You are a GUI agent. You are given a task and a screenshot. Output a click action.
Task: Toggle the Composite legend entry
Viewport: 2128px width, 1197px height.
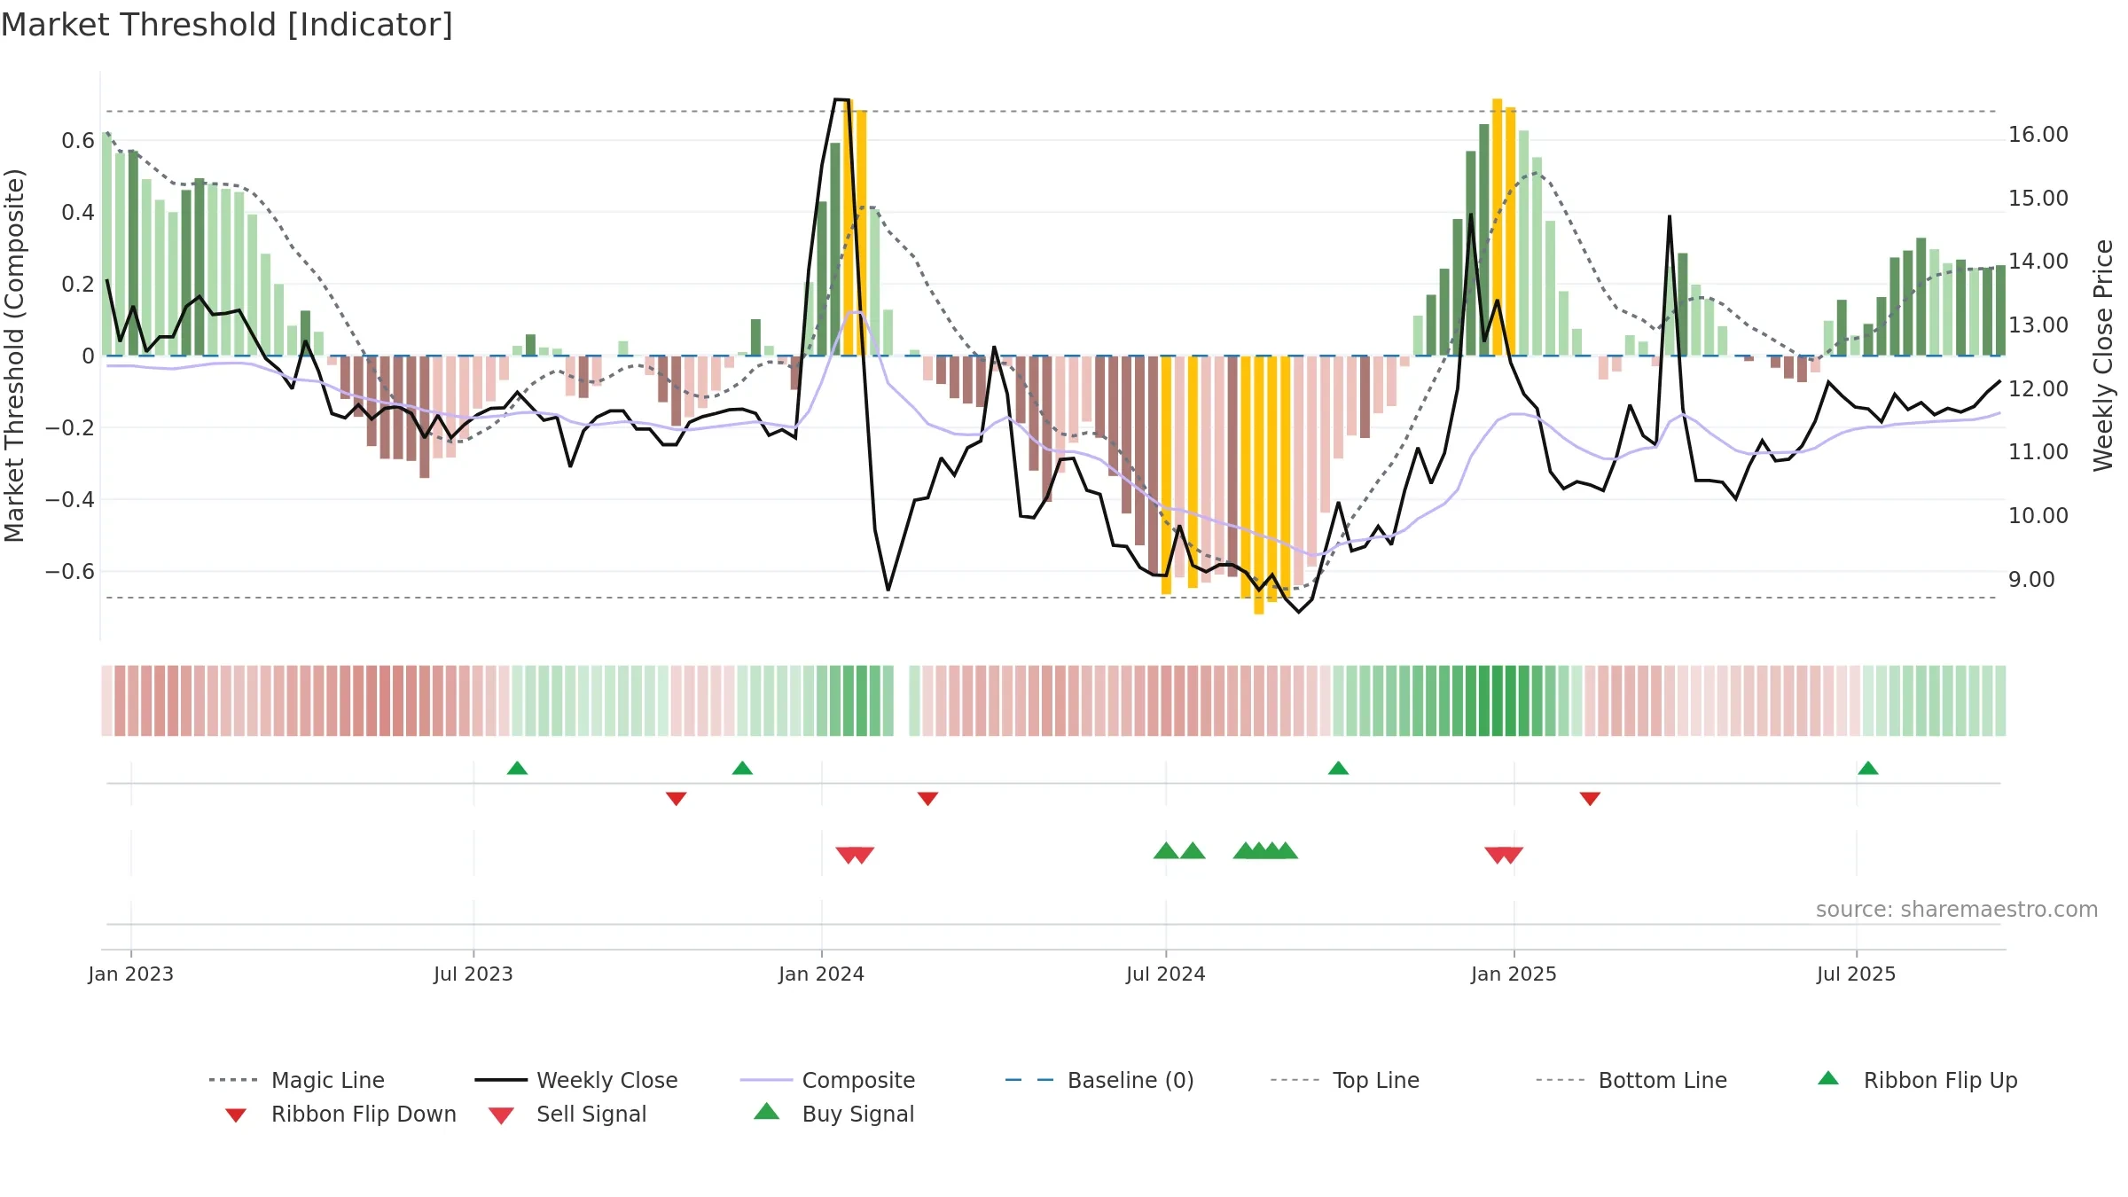pyautogui.click(x=827, y=1080)
